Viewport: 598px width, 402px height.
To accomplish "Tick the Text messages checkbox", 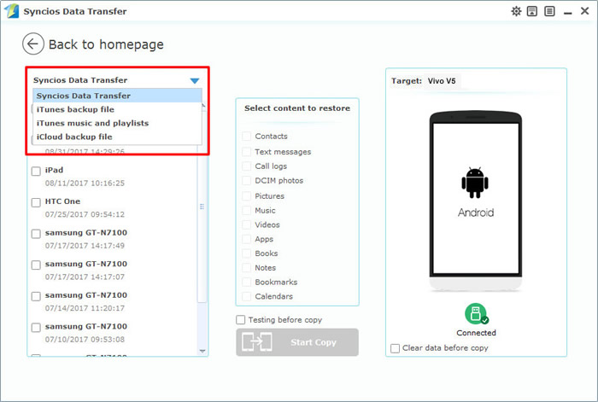I will (247, 152).
